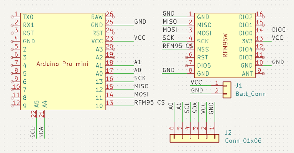The image size is (294, 153).
Task: Select A0 net label at Arduino pin 17
Action: point(138,70)
